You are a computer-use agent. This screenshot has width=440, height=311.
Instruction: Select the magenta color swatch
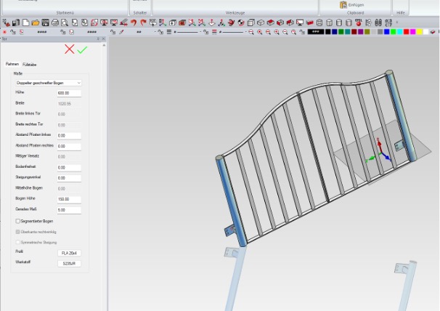coord(412,32)
